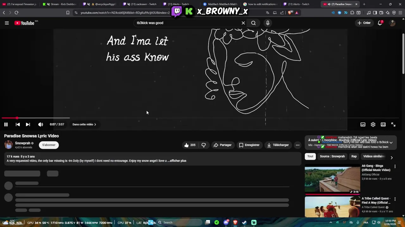
Task: Open Find A Way video options
Action: [395, 199]
